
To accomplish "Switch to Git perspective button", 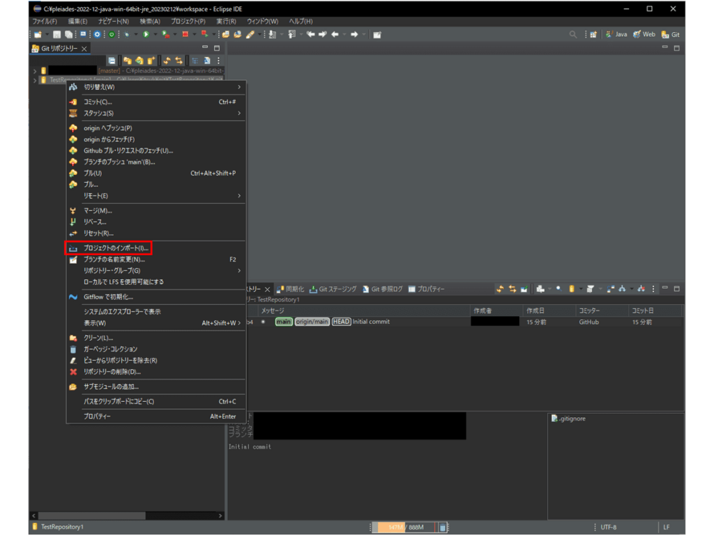I will [671, 35].
